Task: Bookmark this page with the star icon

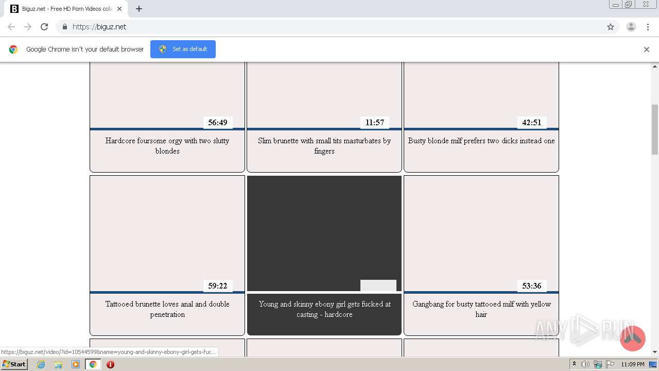Action: 611,27
